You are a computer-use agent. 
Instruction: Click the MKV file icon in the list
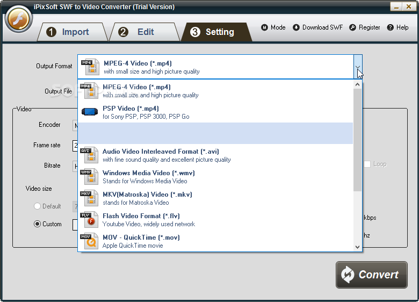coord(89,198)
